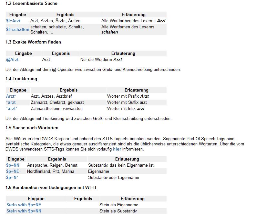Select '1.6 Kombination von Bedingungen mit WITH' heading
This screenshot has width=256, height=216.
click(x=51, y=188)
